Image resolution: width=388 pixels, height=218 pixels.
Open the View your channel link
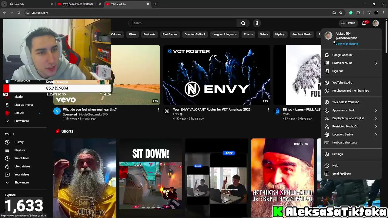click(x=347, y=44)
